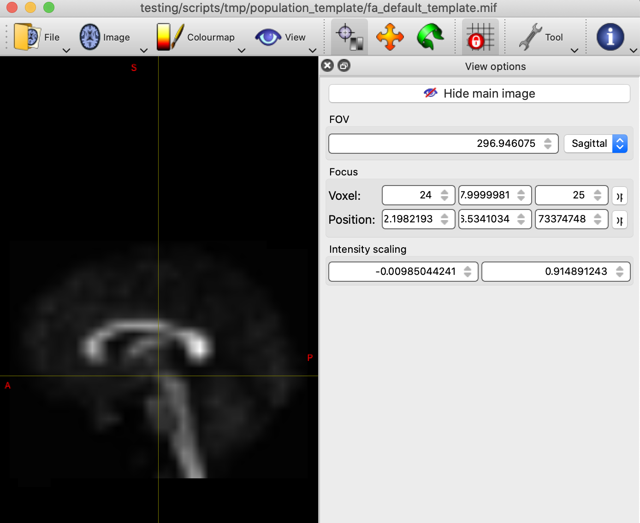Screen dimensions: 640x523
Task: Click the voxel Y field 7.9999981
Action: [x=495, y=195]
